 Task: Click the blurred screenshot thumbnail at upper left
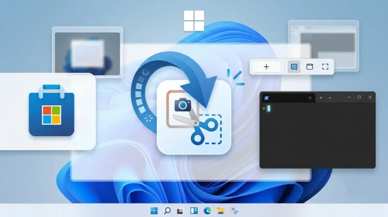(x=87, y=53)
